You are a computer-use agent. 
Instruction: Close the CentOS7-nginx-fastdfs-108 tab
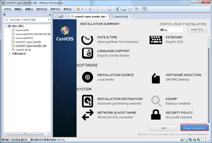(x=107, y=16)
